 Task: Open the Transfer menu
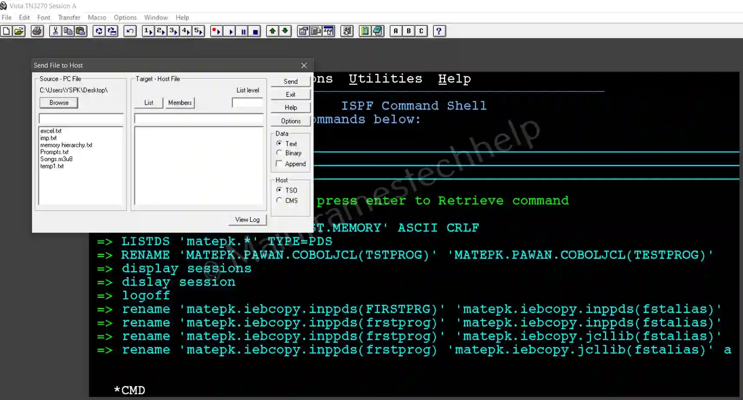point(69,17)
